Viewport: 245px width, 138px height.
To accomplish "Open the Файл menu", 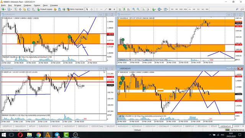I will pyautogui.click(x=3, y=5).
